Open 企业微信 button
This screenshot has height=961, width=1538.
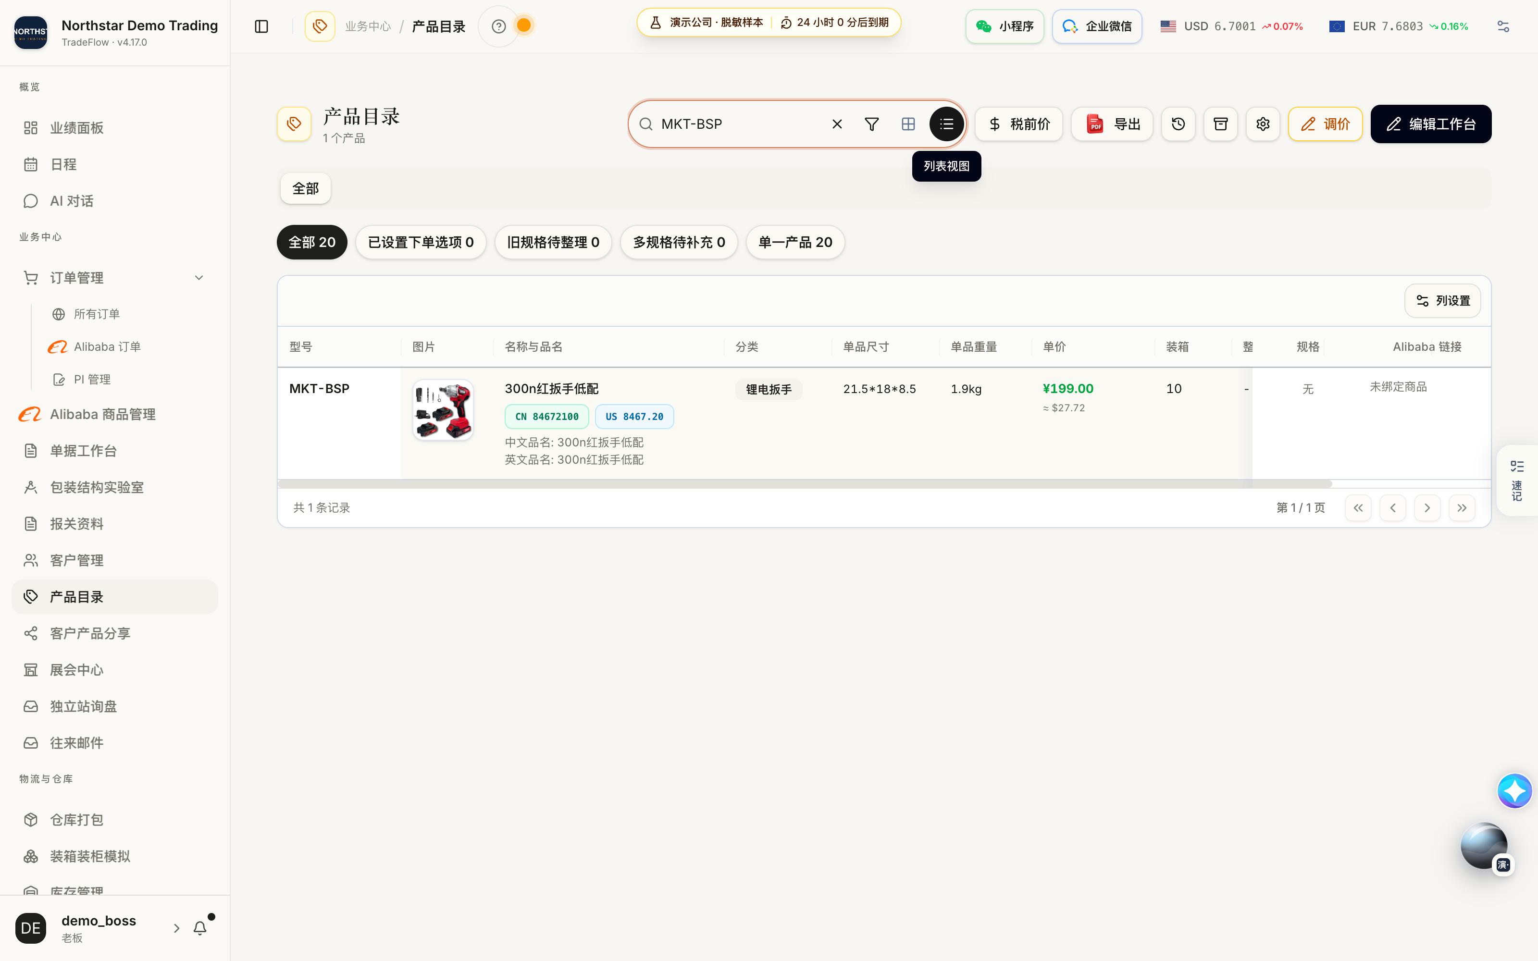coord(1097,26)
